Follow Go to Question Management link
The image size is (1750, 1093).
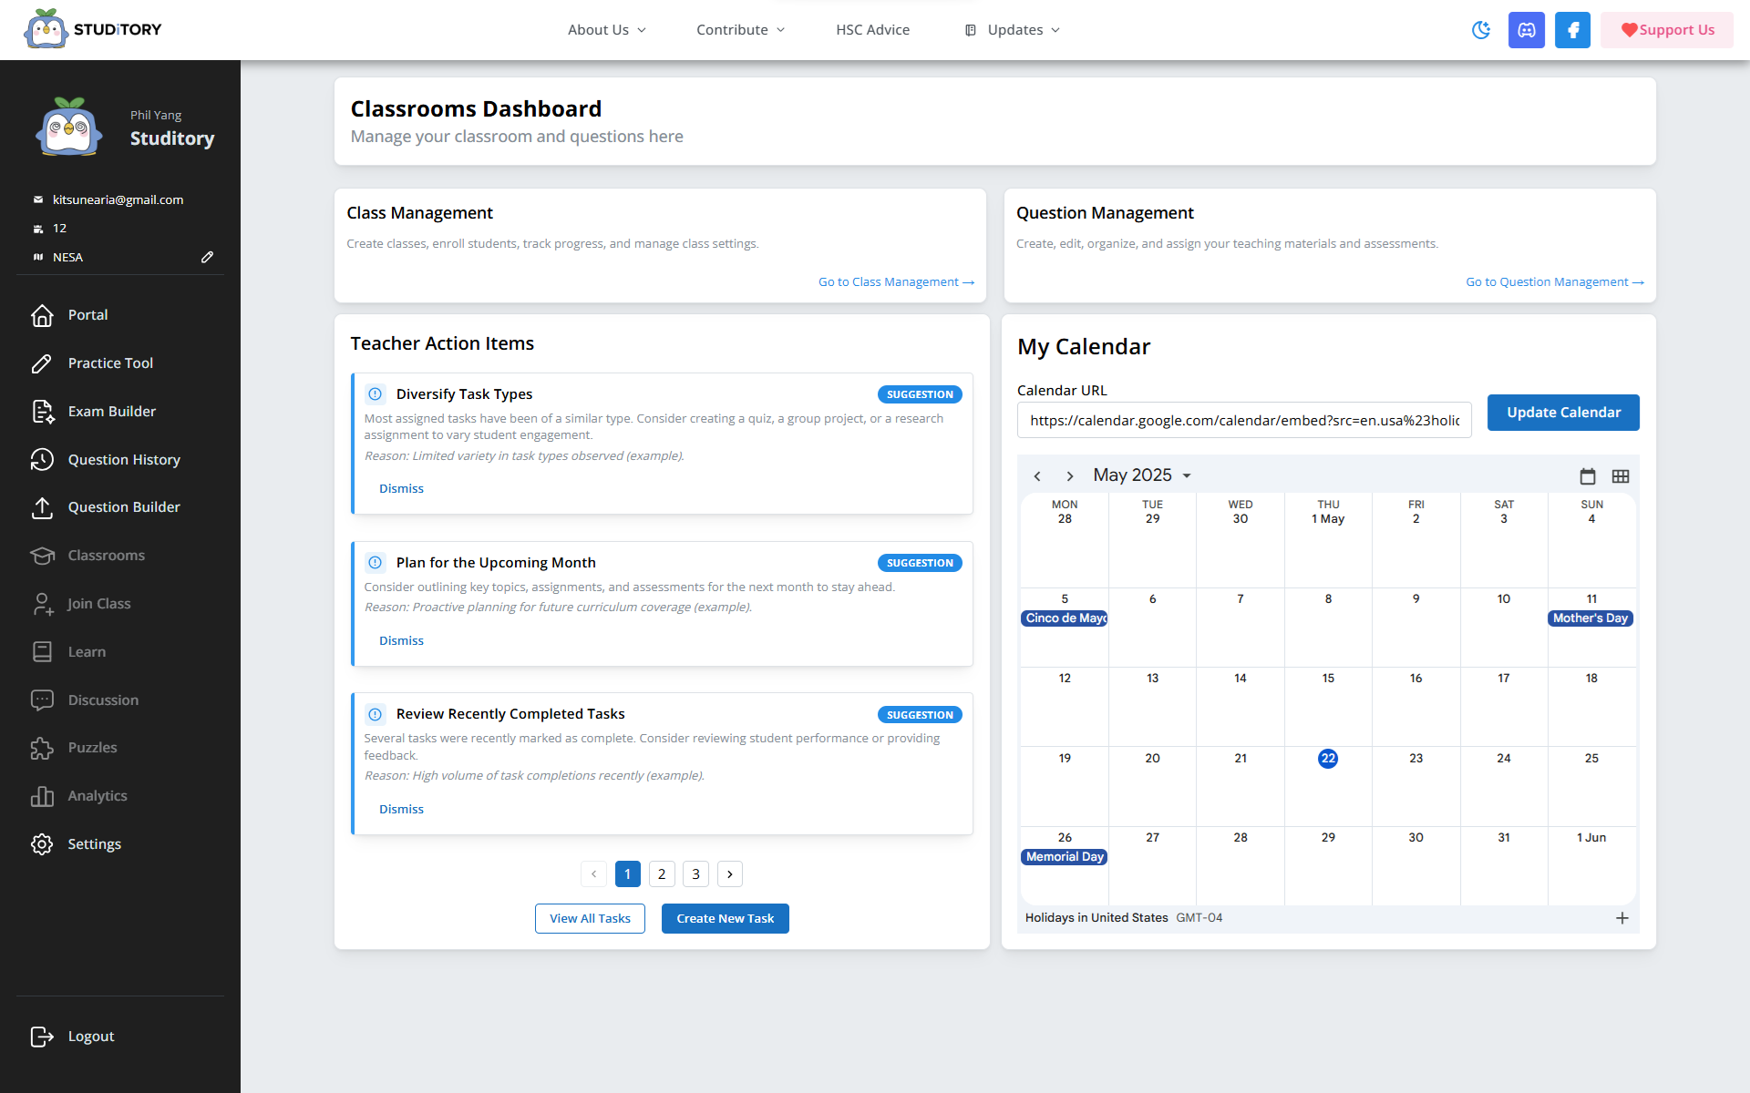(1555, 282)
